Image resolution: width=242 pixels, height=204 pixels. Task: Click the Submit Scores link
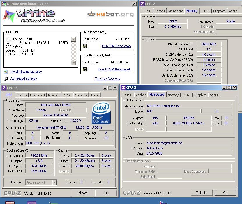(107, 79)
